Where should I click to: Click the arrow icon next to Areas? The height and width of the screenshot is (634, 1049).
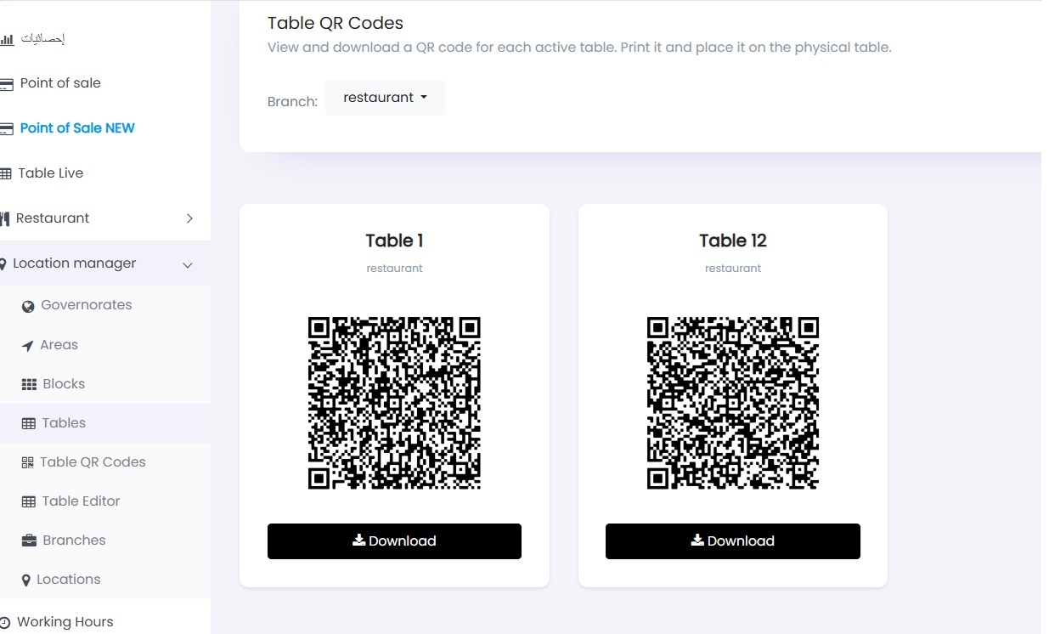click(27, 346)
